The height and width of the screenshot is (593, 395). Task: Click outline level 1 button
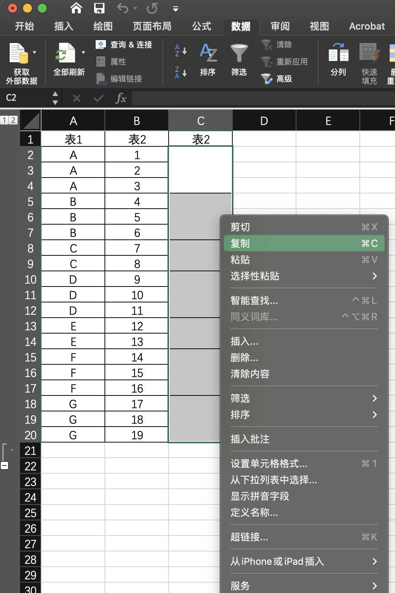(x=4, y=120)
